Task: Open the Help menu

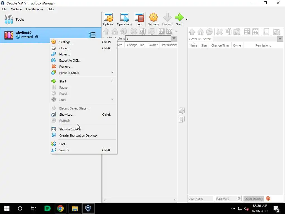Action: click(51, 9)
